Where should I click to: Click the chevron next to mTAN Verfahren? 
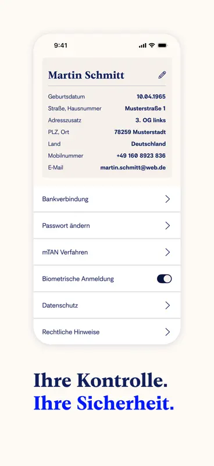coord(167,252)
